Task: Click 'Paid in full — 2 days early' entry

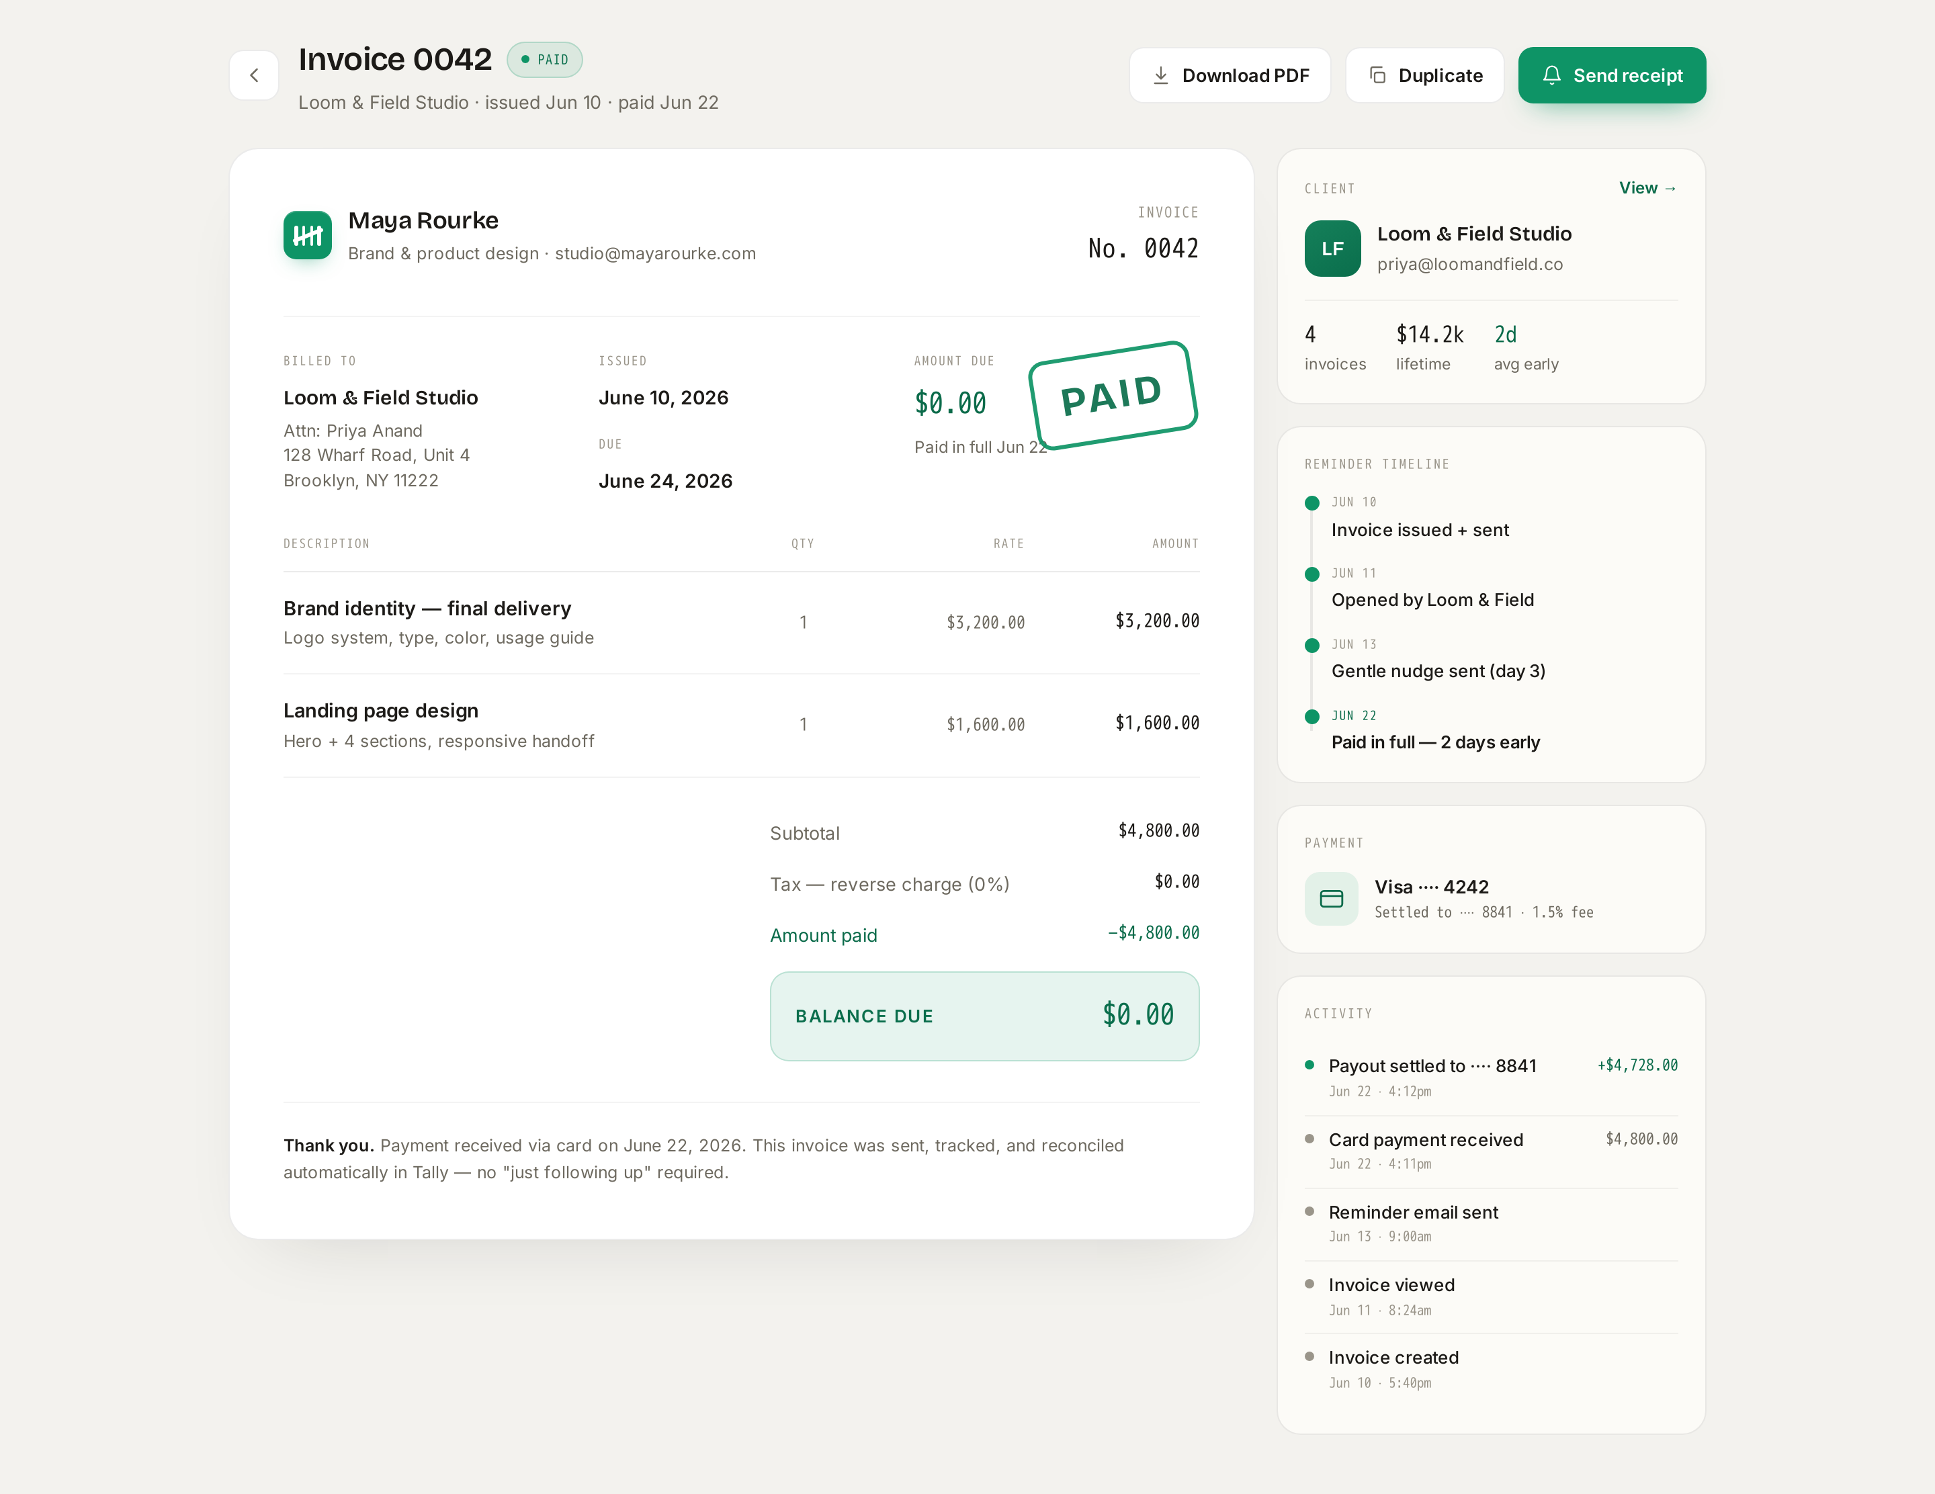Action: (1436, 742)
